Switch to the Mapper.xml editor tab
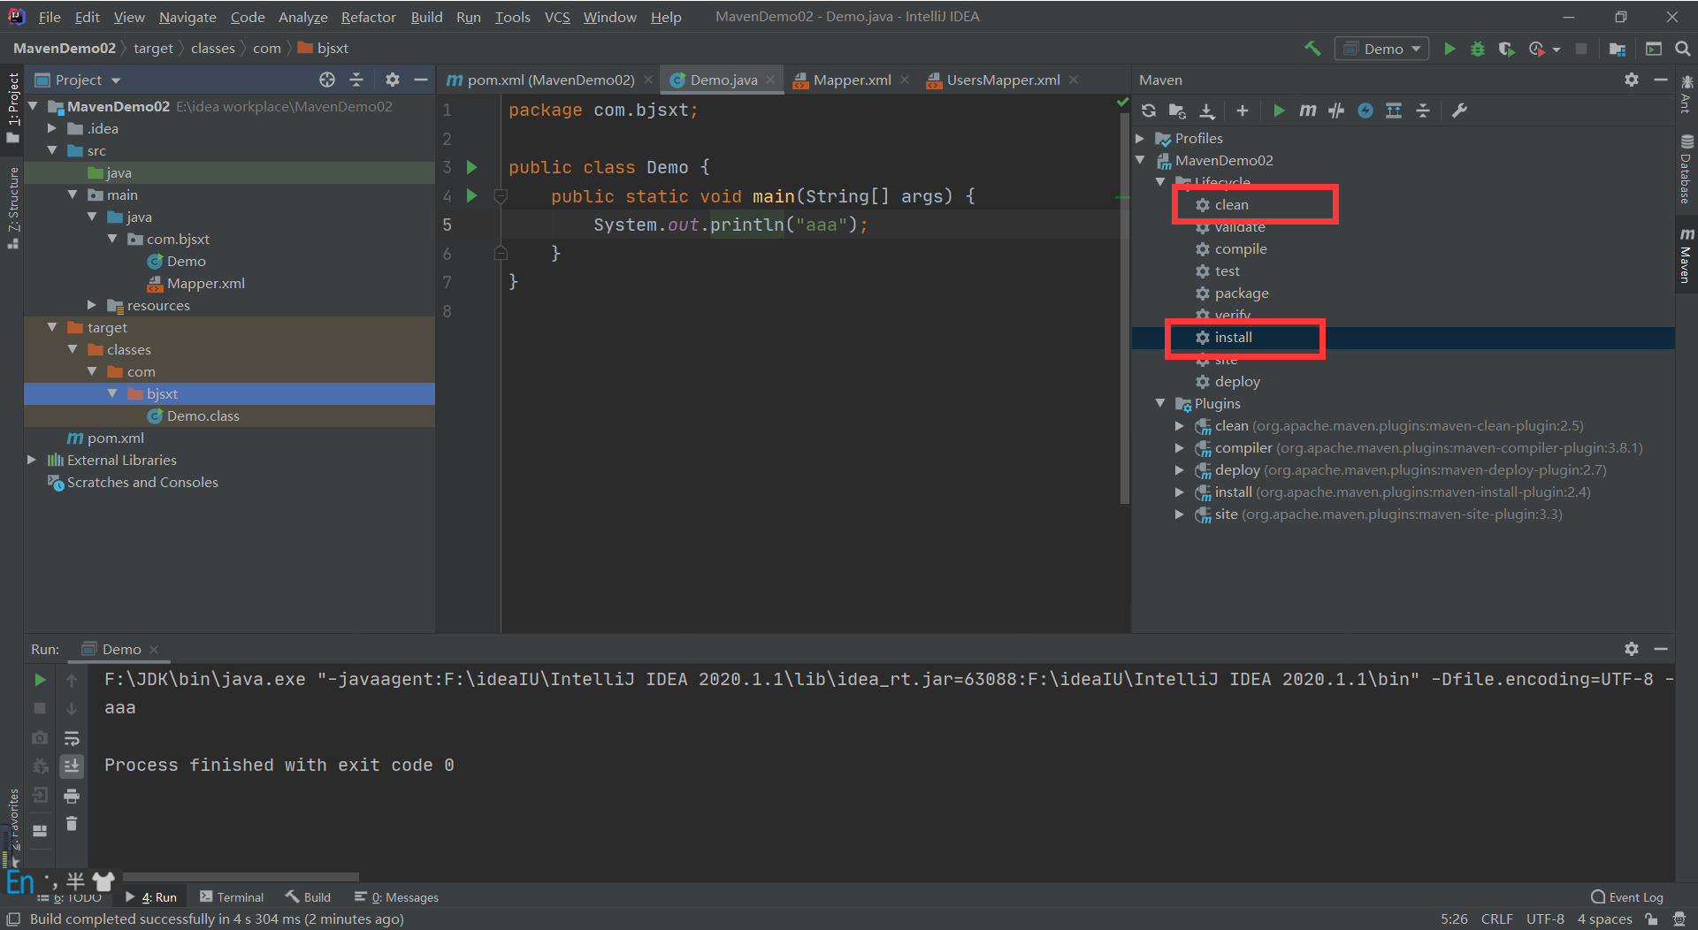This screenshot has width=1698, height=930. tap(852, 80)
